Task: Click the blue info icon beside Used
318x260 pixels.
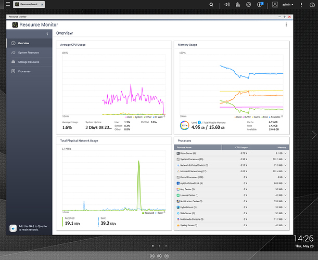Action: click(199, 122)
